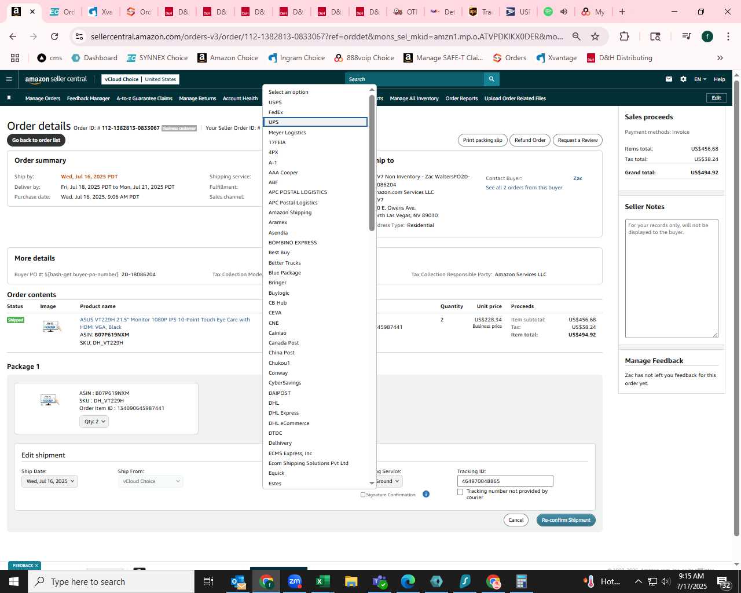741x593 pixels.
Task: Click the page vertical scrollbar
Action: pos(736,307)
